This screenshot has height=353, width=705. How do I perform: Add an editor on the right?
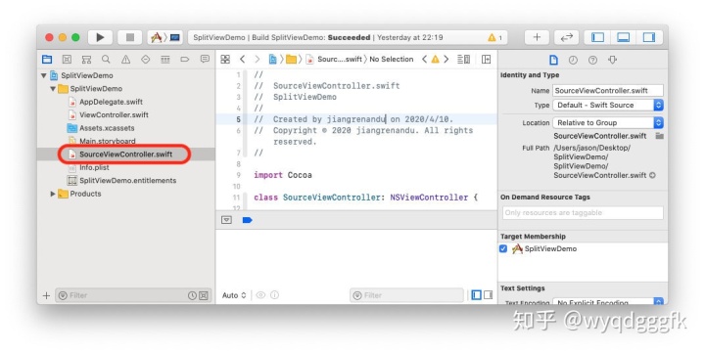tap(486, 60)
